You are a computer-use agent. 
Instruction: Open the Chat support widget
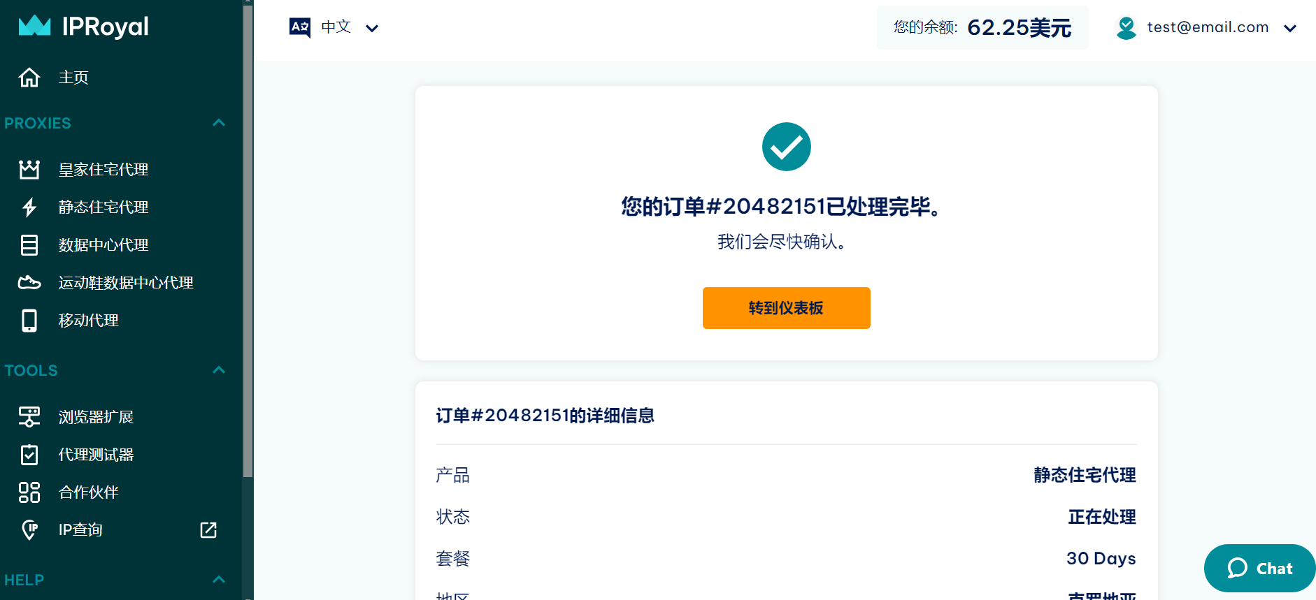point(1259,569)
